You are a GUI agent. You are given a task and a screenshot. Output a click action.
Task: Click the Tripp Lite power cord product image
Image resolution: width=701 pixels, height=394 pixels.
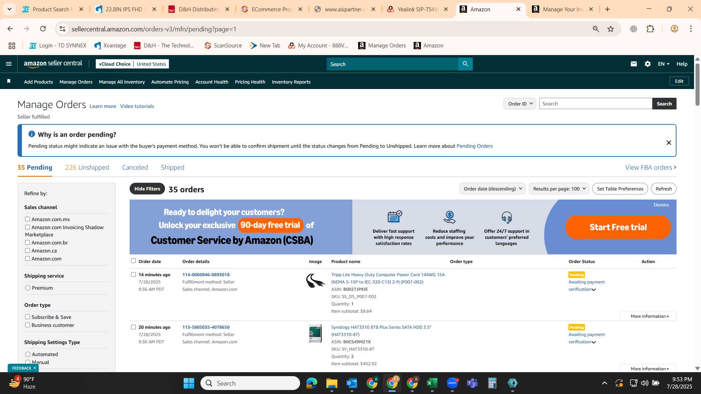(315, 281)
